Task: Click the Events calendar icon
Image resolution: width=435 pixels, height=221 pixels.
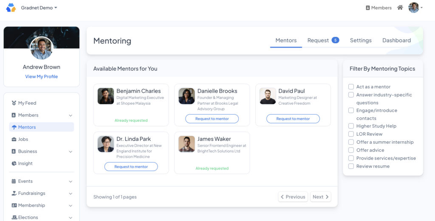Action: click(x=14, y=181)
